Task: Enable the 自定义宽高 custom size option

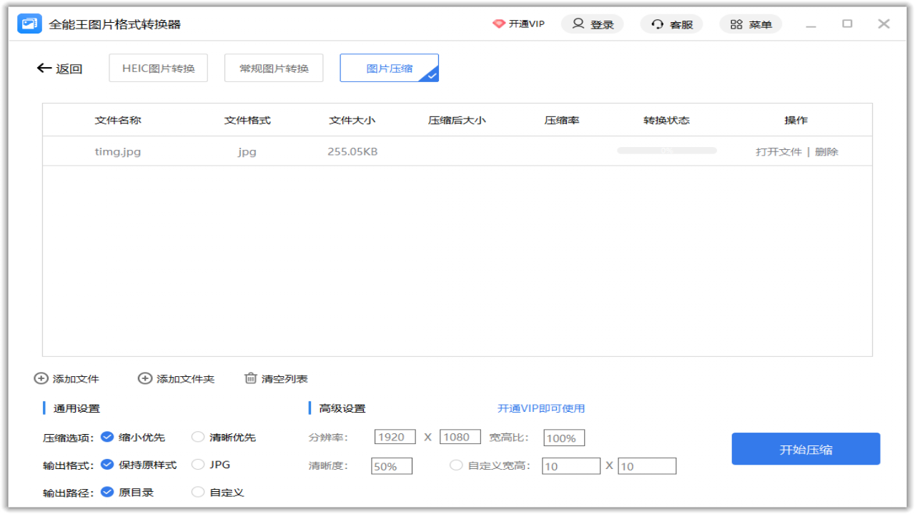Action: pos(456,465)
